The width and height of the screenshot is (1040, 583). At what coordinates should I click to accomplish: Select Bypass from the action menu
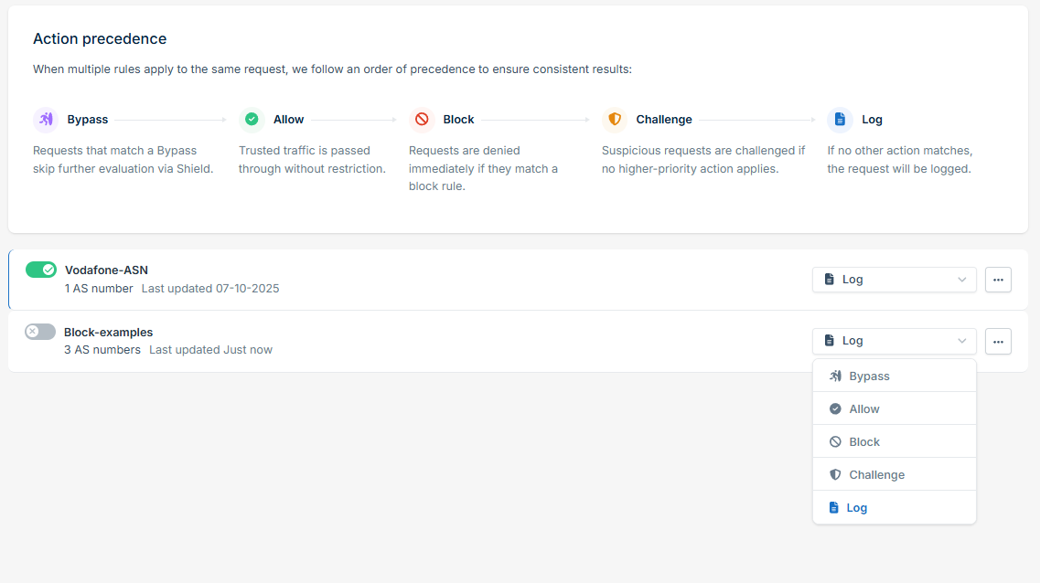[894, 376]
